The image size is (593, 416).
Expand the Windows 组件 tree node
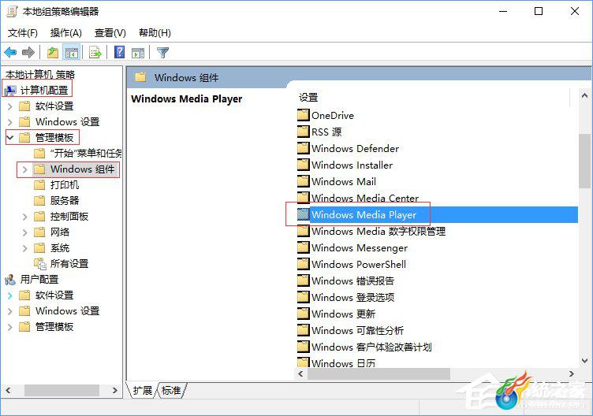(x=25, y=169)
